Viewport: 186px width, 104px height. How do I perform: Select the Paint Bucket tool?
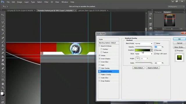[x=3, y=57]
